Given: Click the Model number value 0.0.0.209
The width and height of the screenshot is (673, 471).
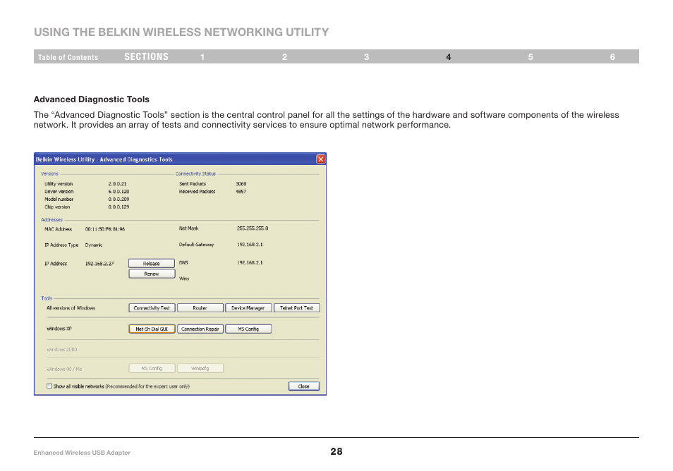Looking at the screenshot, I should (x=119, y=200).
